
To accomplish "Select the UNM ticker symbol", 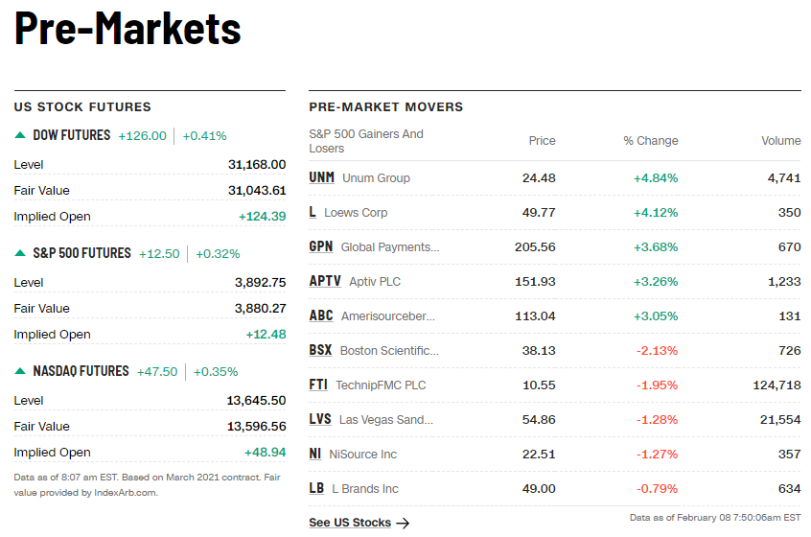I will tap(321, 178).
